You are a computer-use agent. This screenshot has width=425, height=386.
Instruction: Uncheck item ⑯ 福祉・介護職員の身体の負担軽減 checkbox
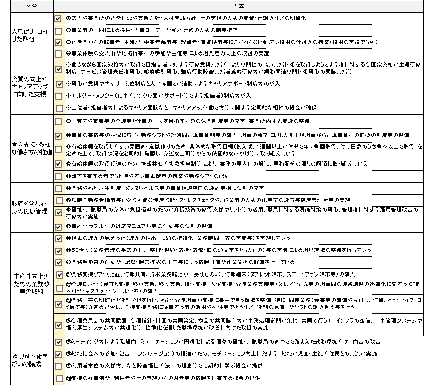point(58,212)
